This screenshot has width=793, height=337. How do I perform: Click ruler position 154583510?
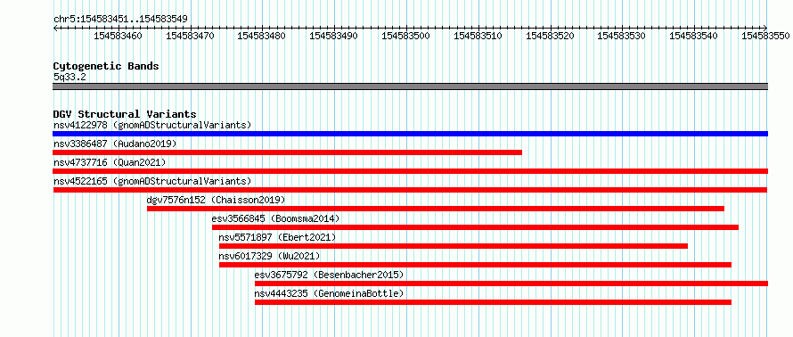(x=478, y=36)
